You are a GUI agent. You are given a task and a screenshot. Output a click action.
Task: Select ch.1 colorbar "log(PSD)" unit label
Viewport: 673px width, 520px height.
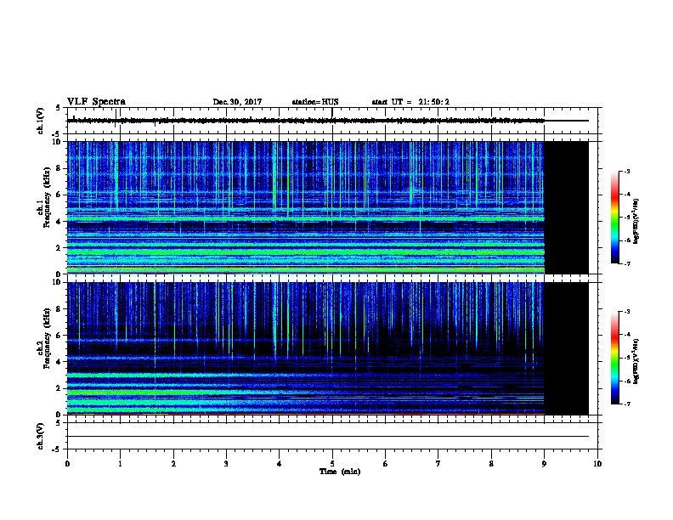636,222
